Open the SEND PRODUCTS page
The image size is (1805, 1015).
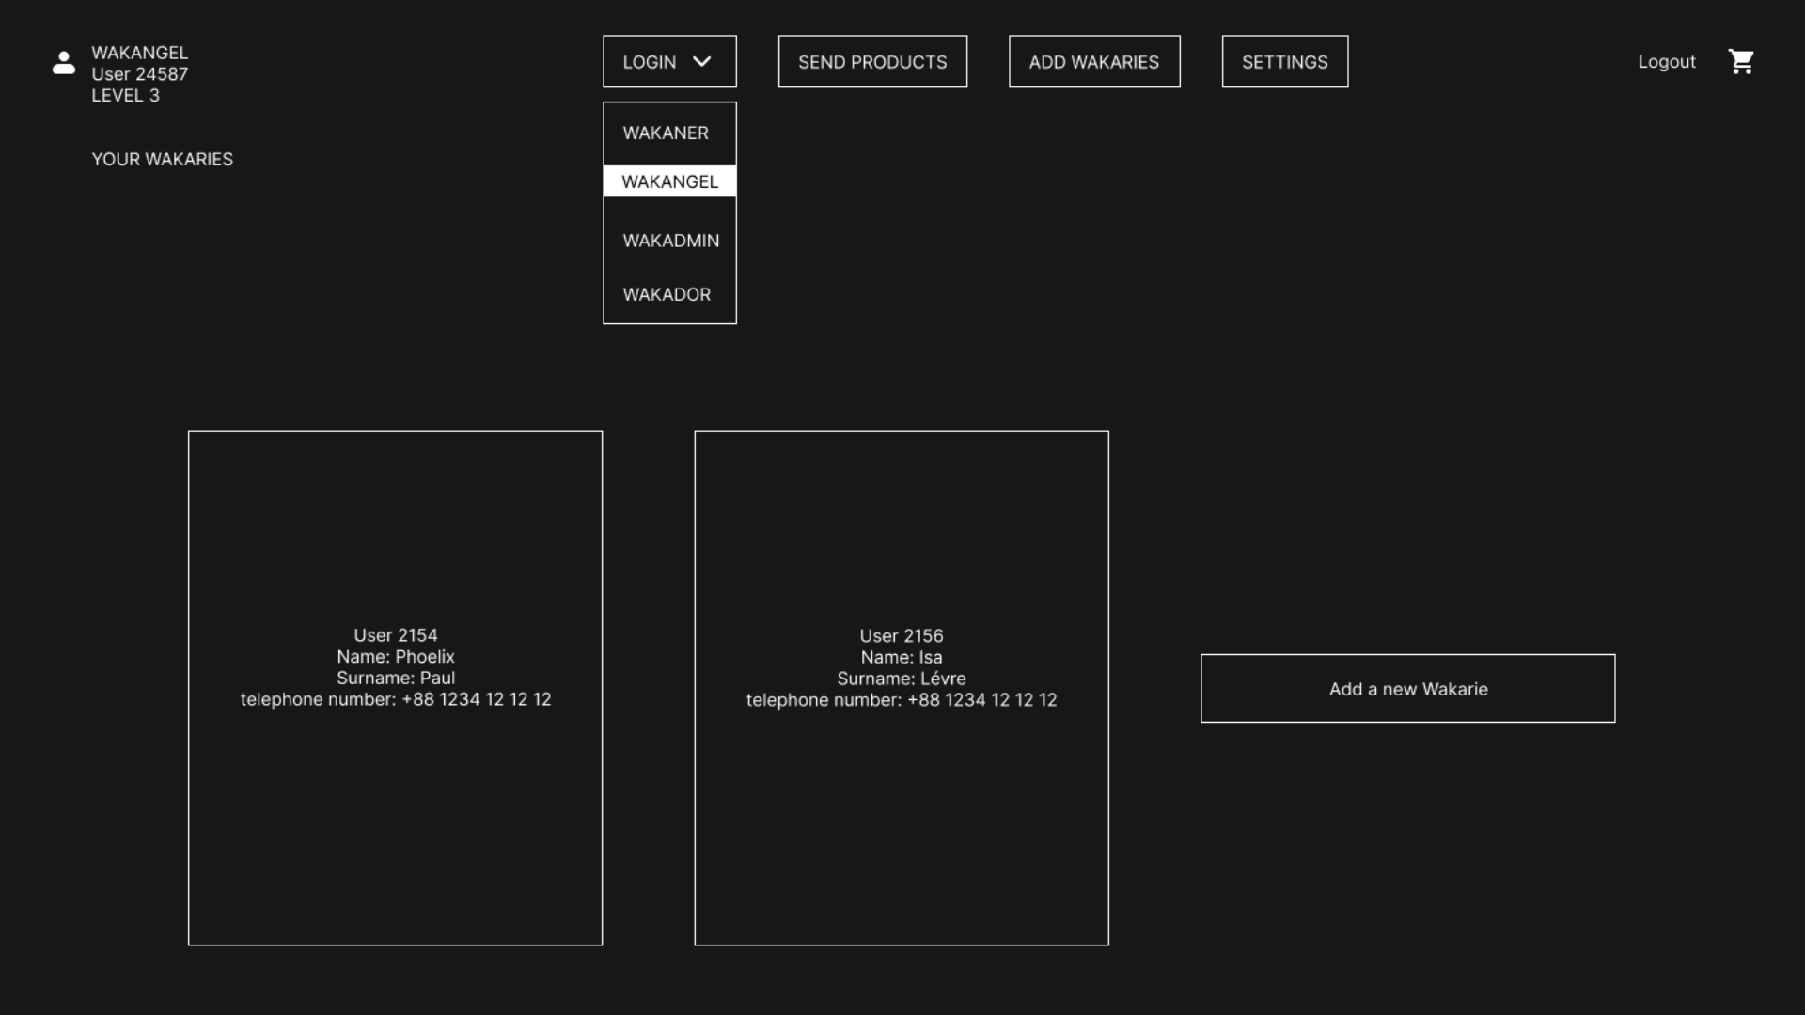pyautogui.click(x=872, y=62)
